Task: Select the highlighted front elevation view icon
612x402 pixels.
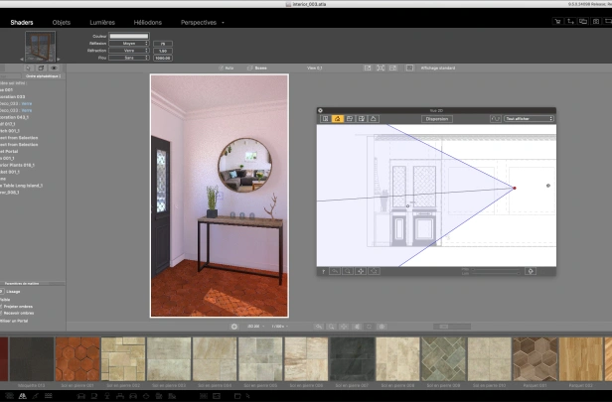Action: (338, 119)
